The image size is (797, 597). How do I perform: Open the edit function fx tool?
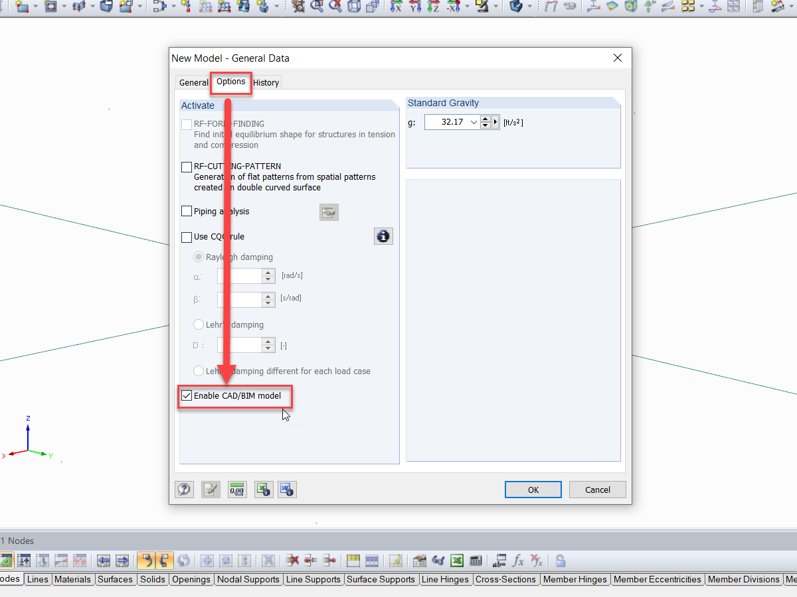click(518, 561)
